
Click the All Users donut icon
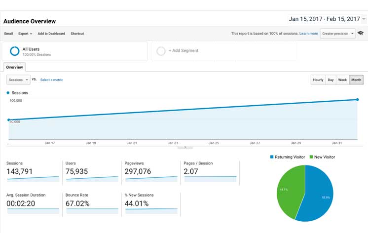tap(14, 51)
